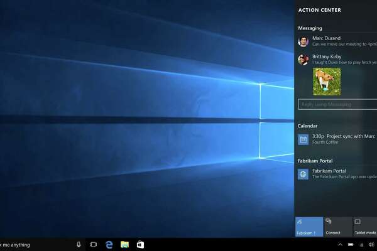377x251 pixels.
Task: Open the dog photo thumbnail
Action: coord(327,82)
